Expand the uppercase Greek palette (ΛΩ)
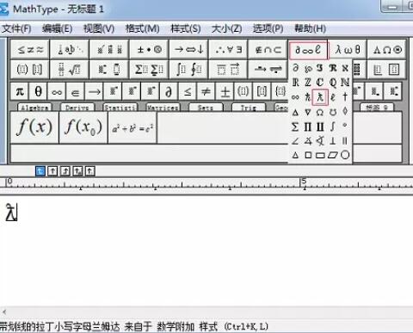This screenshot has width=413, height=333. point(387,50)
